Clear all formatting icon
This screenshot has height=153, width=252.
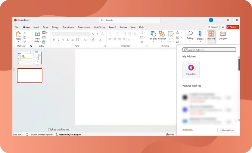103,34
